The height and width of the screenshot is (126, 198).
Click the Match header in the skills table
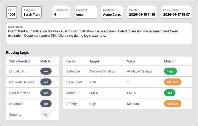pyautogui.click(x=45, y=61)
